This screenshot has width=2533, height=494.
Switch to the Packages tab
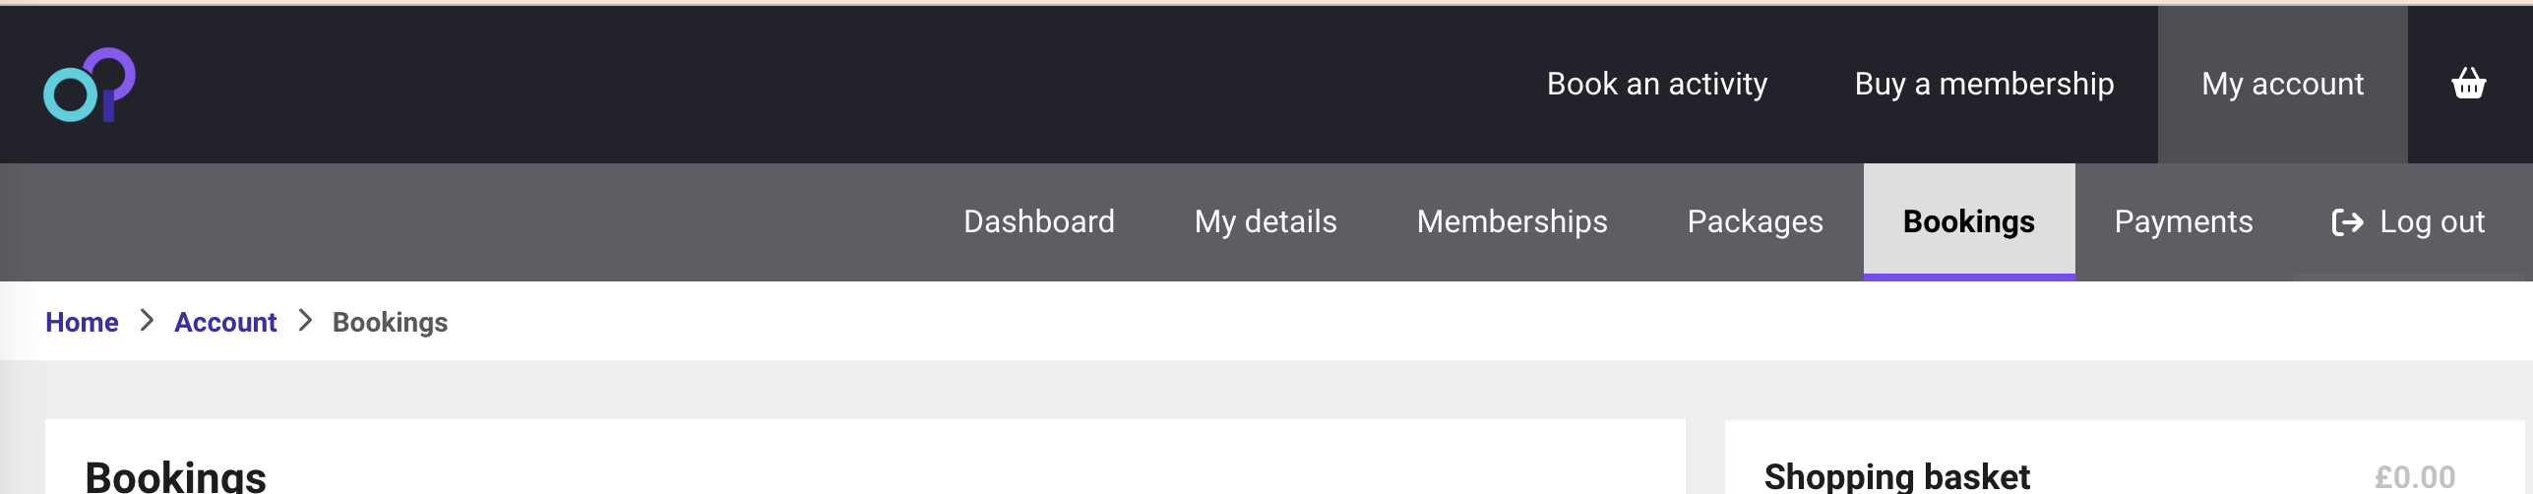pyautogui.click(x=1755, y=221)
